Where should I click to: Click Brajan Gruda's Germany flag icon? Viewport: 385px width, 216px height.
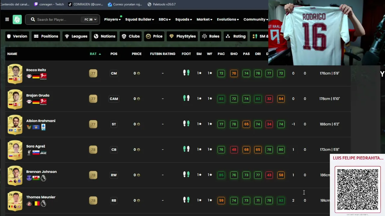(36, 102)
